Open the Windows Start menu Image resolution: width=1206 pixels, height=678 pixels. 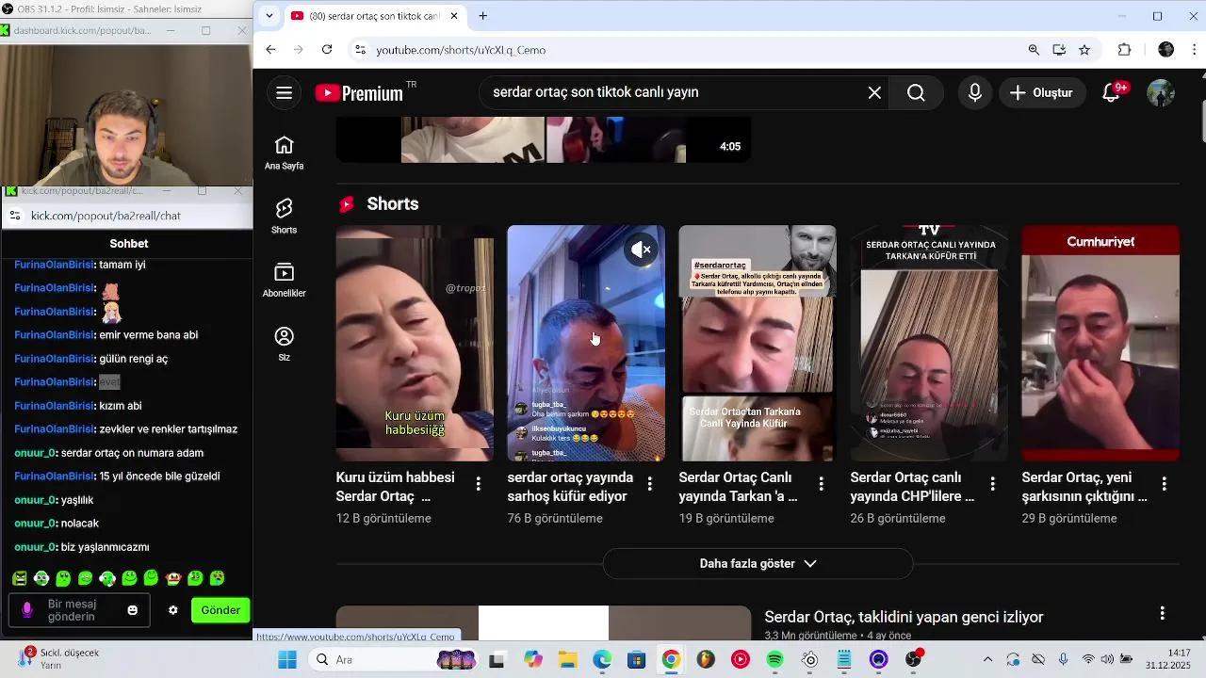(287, 659)
